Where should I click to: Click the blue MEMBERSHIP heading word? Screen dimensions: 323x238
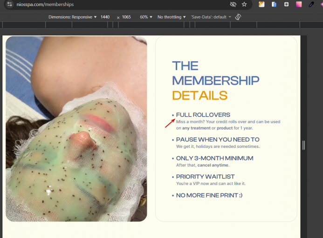(216, 80)
